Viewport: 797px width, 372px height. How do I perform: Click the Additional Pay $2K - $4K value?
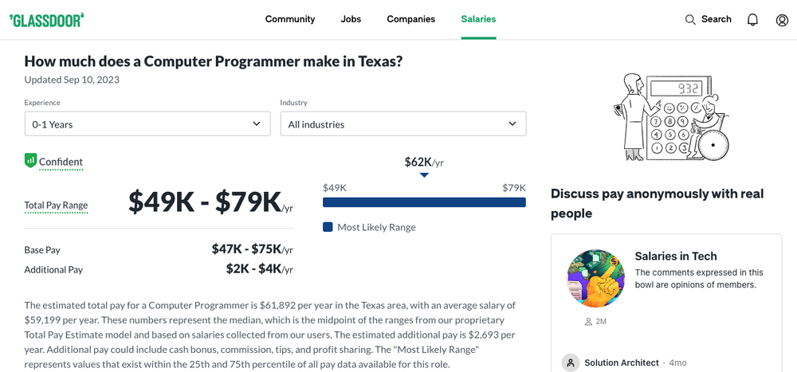pyautogui.click(x=259, y=268)
